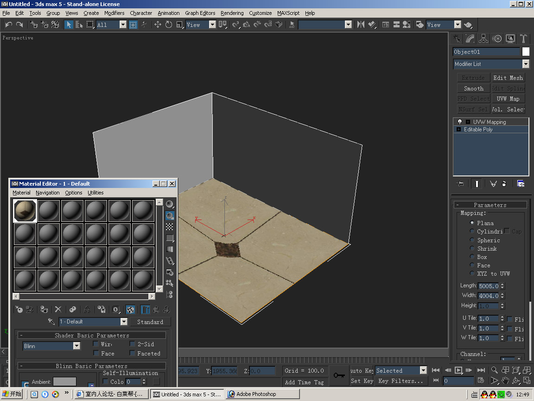The image size is (534, 401).
Task: Select the Select and Move tool
Action: click(158, 25)
